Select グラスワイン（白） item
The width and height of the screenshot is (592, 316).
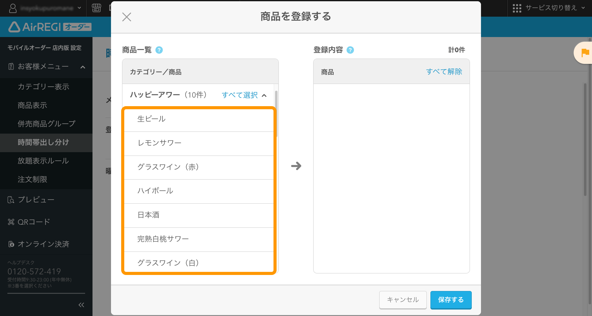(x=199, y=262)
